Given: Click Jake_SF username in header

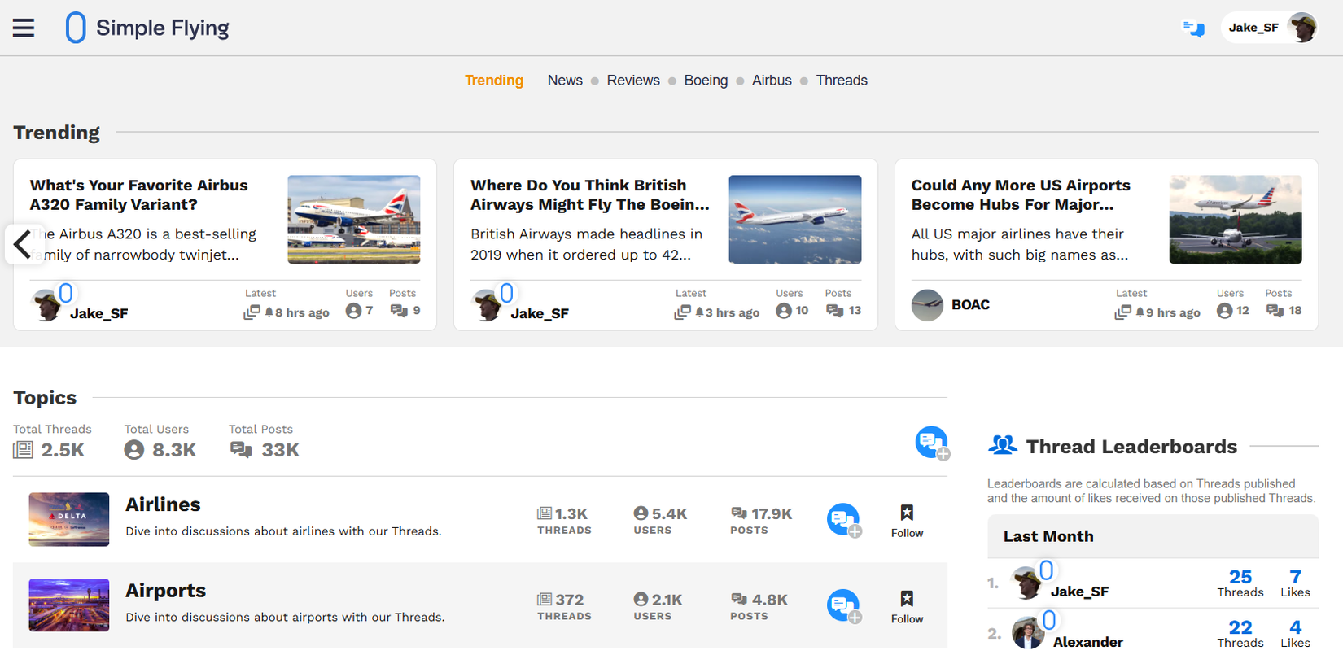Looking at the screenshot, I should pyautogui.click(x=1253, y=28).
